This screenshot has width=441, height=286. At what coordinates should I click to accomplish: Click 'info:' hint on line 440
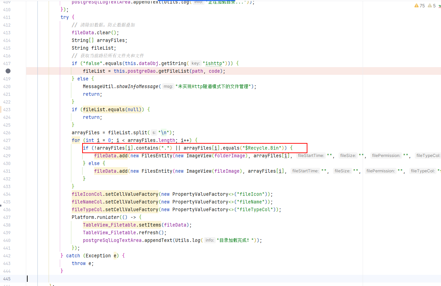210,241
